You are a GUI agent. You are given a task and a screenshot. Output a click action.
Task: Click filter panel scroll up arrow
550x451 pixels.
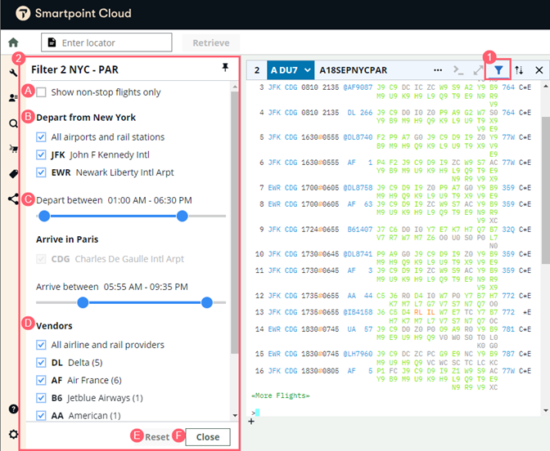pos(235,86)
